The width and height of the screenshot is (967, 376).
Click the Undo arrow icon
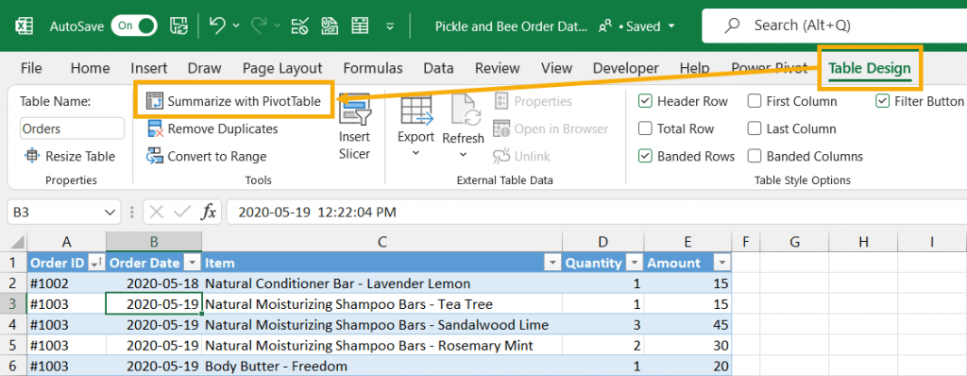pyautogui.click(x=217, y=26)
